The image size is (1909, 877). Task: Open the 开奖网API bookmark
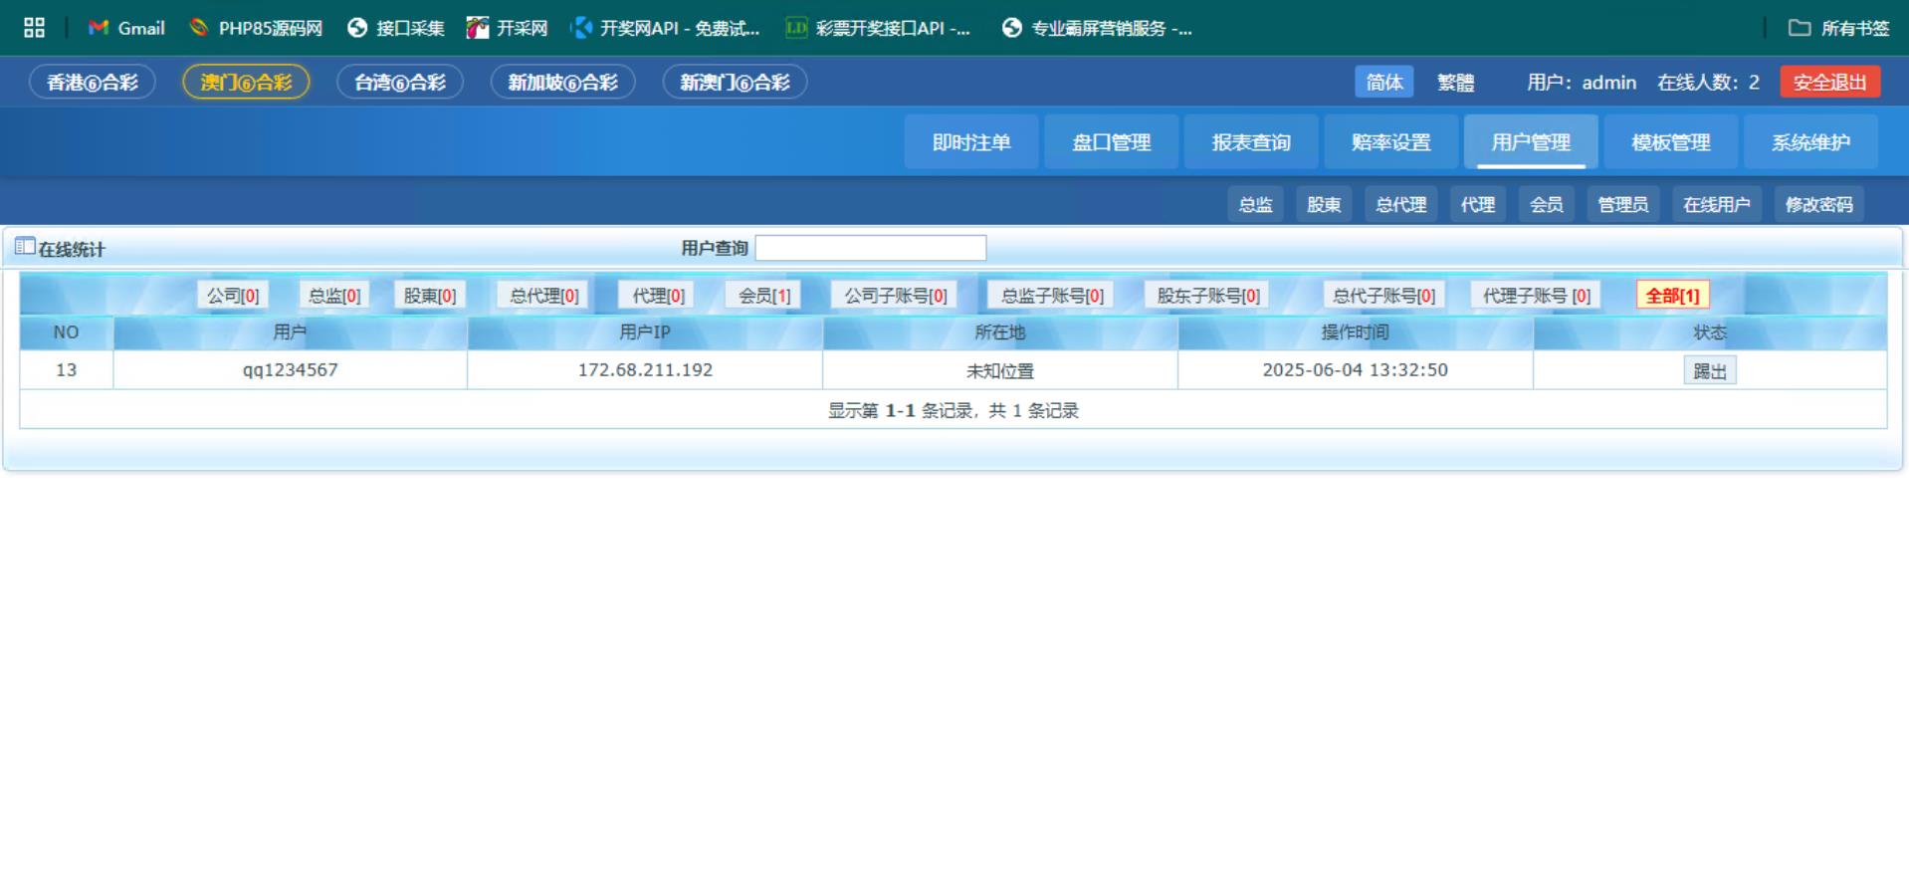(665, 28)
